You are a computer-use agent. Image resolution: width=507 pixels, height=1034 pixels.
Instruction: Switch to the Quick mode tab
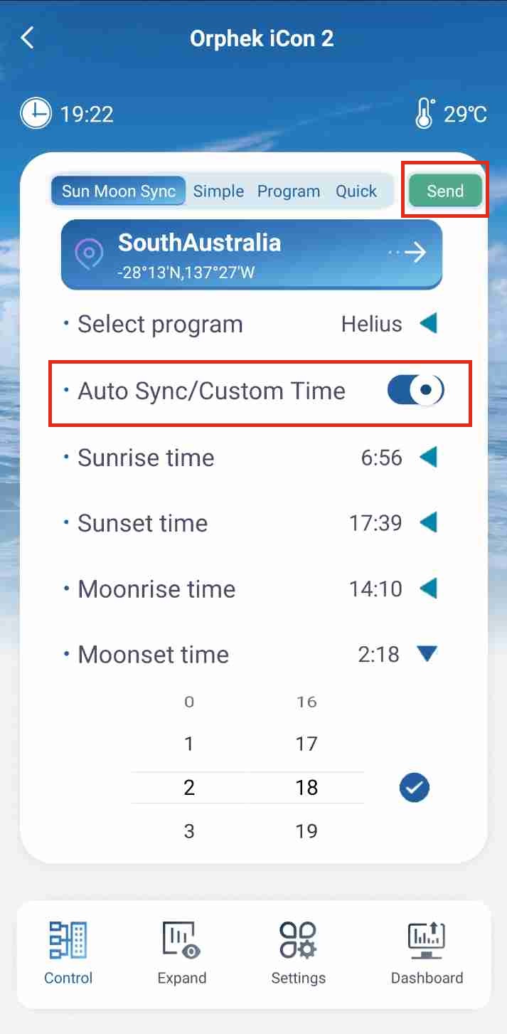pyautogui.click(x=356, y=191)
